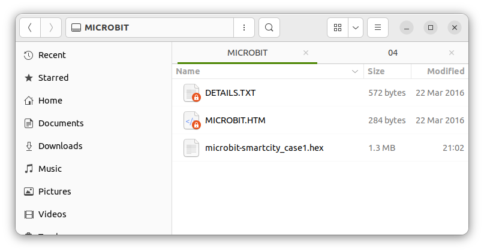Screen dimensions: 484x252
Task: Open the three-dot path options menu
Action: click(x=244, y=28)
